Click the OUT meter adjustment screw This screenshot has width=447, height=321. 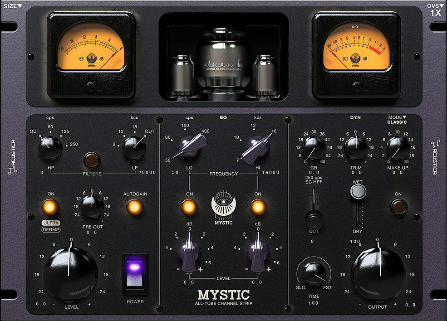(357, 86)
